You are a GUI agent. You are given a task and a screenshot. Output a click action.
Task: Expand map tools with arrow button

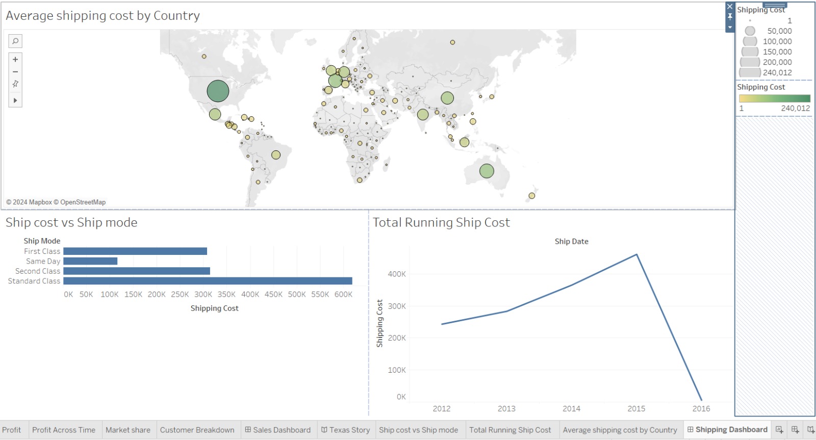pyautogui.click(x=15, y=100)
